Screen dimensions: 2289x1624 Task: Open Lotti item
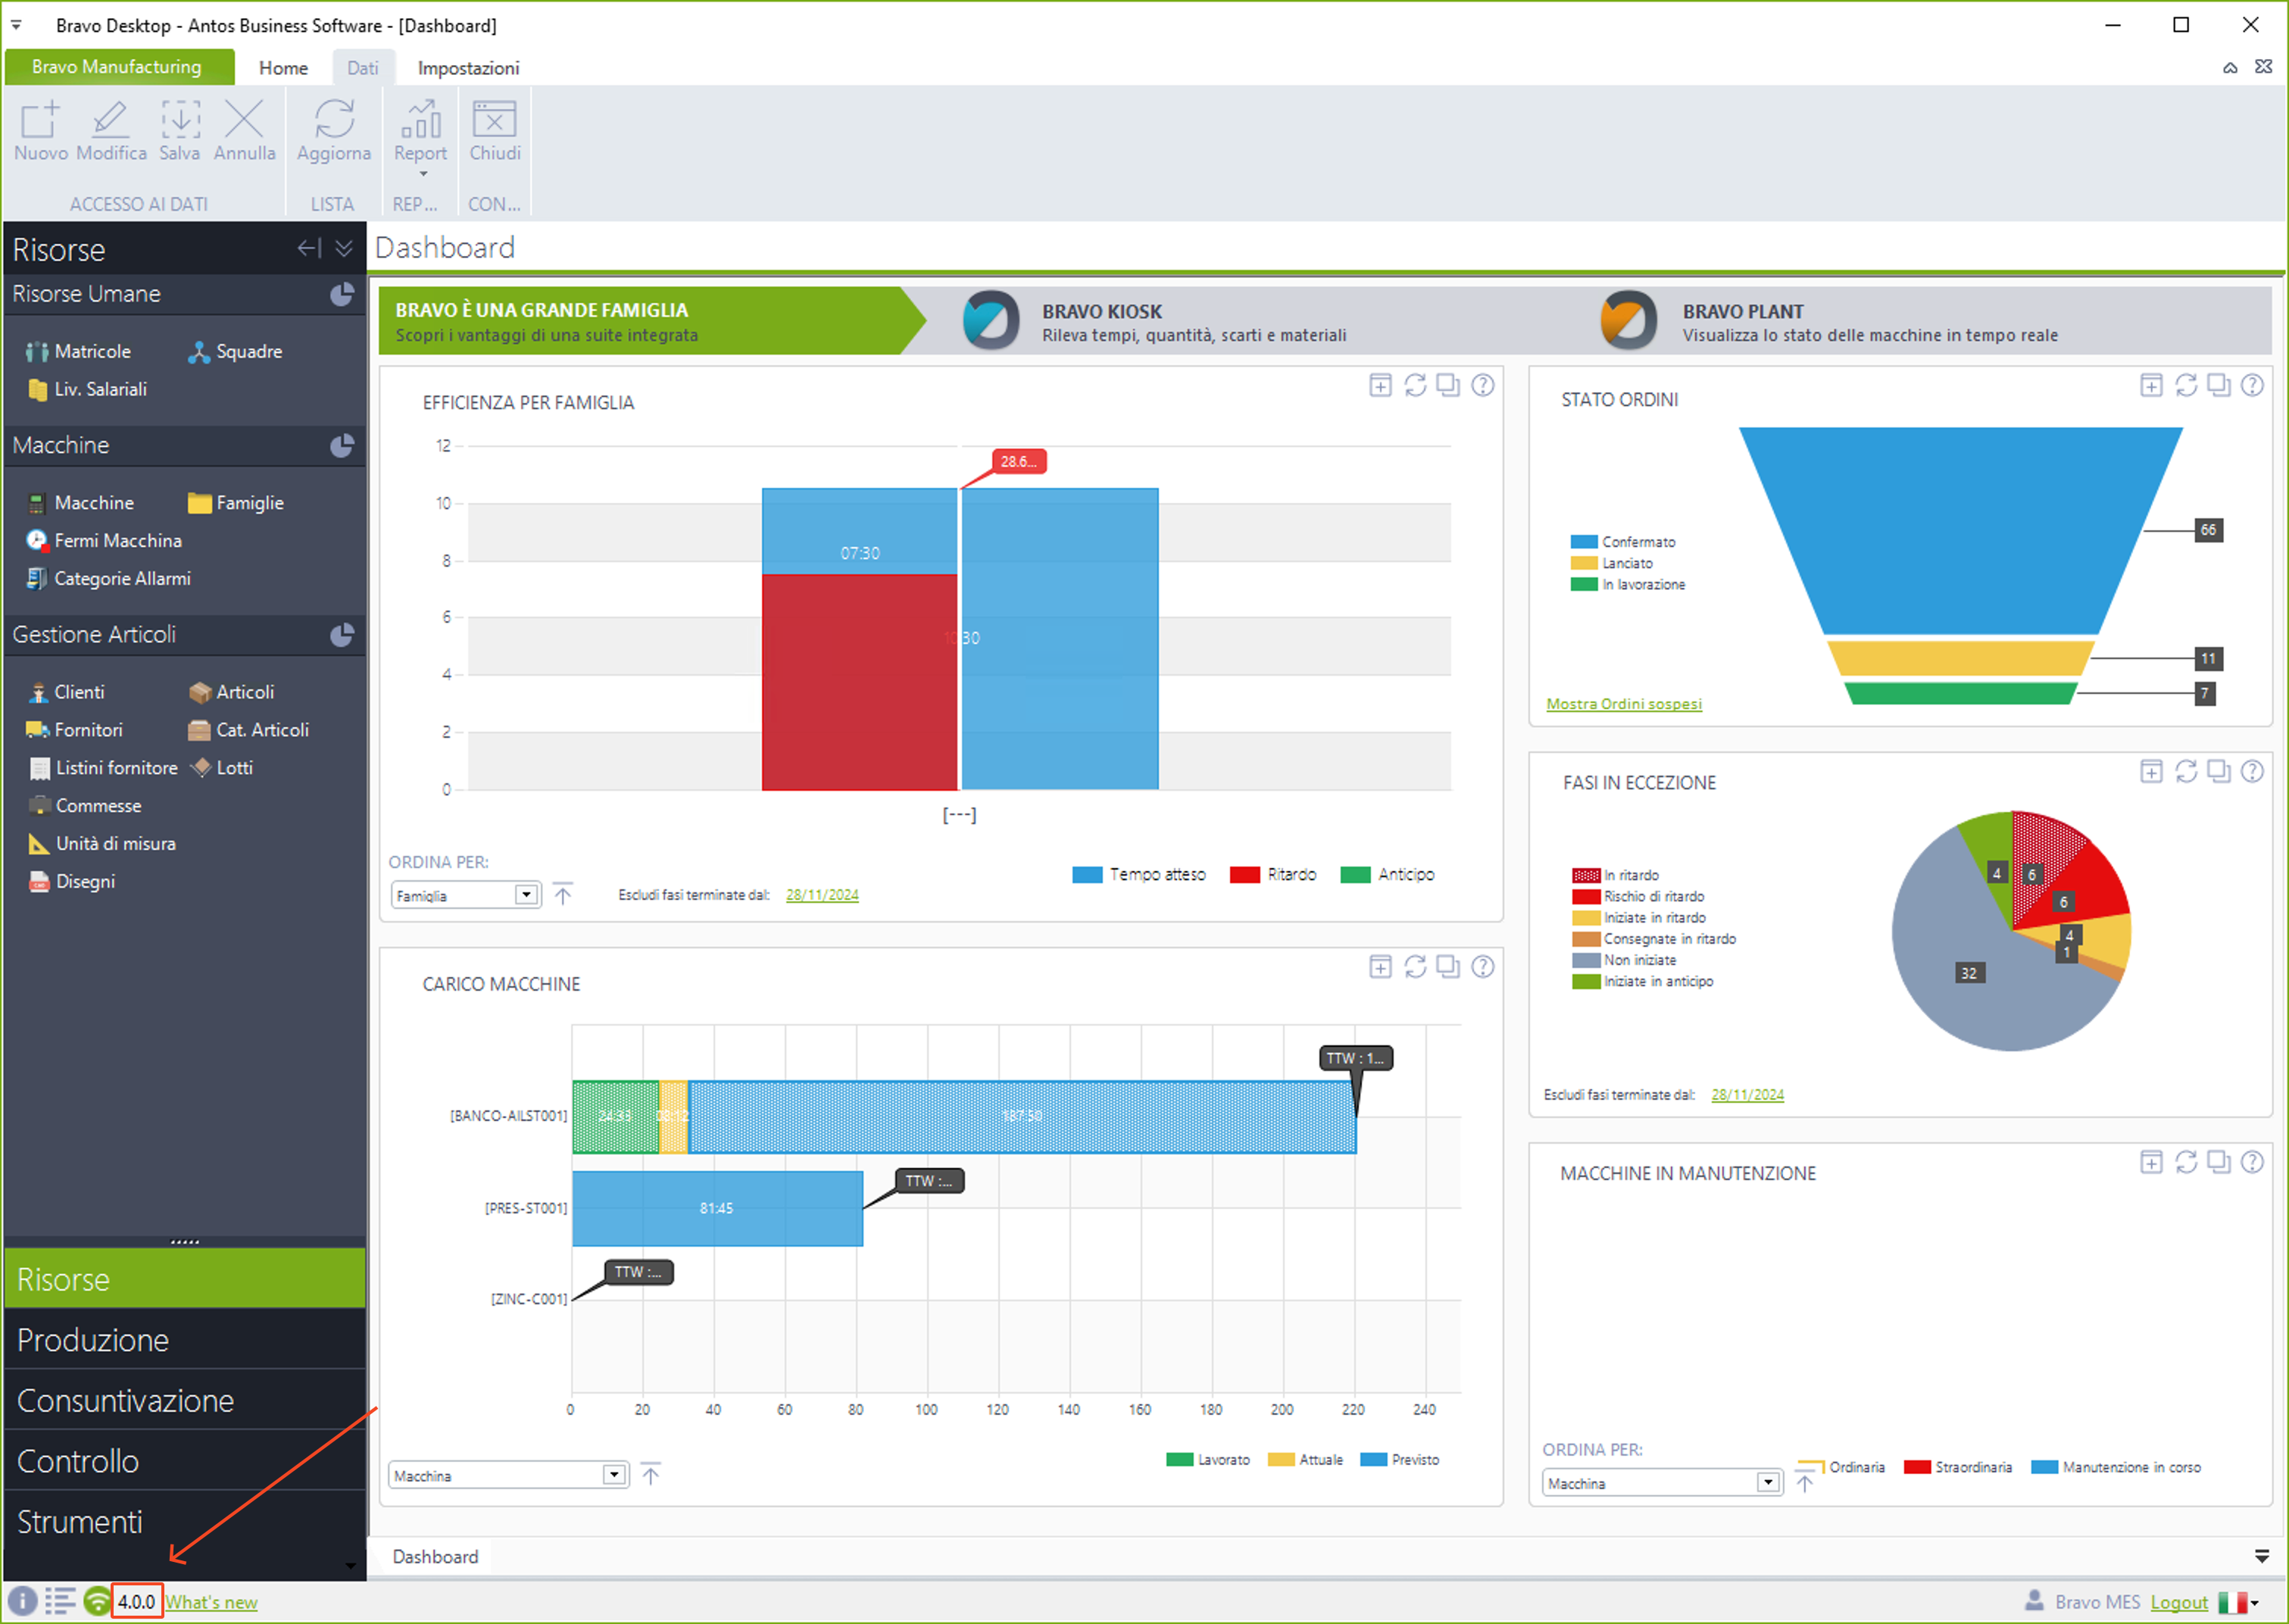point(222,767)
